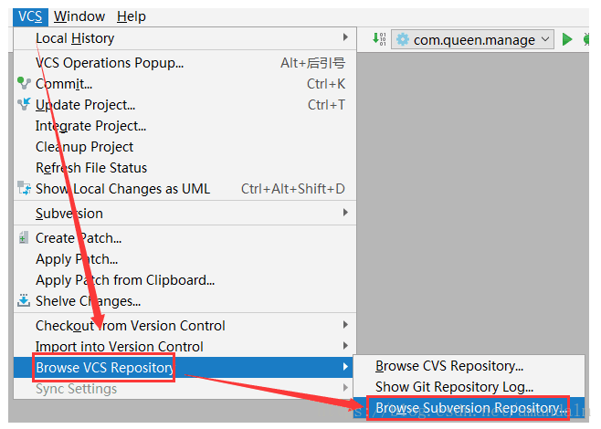Click the Sync Settings entry
Viewport: 601px width, 429px height.
click(185, 389)
